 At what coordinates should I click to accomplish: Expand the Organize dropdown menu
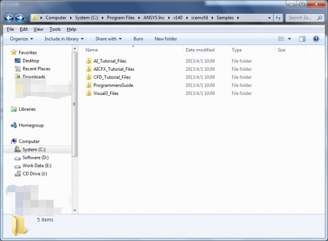(21, 39)
